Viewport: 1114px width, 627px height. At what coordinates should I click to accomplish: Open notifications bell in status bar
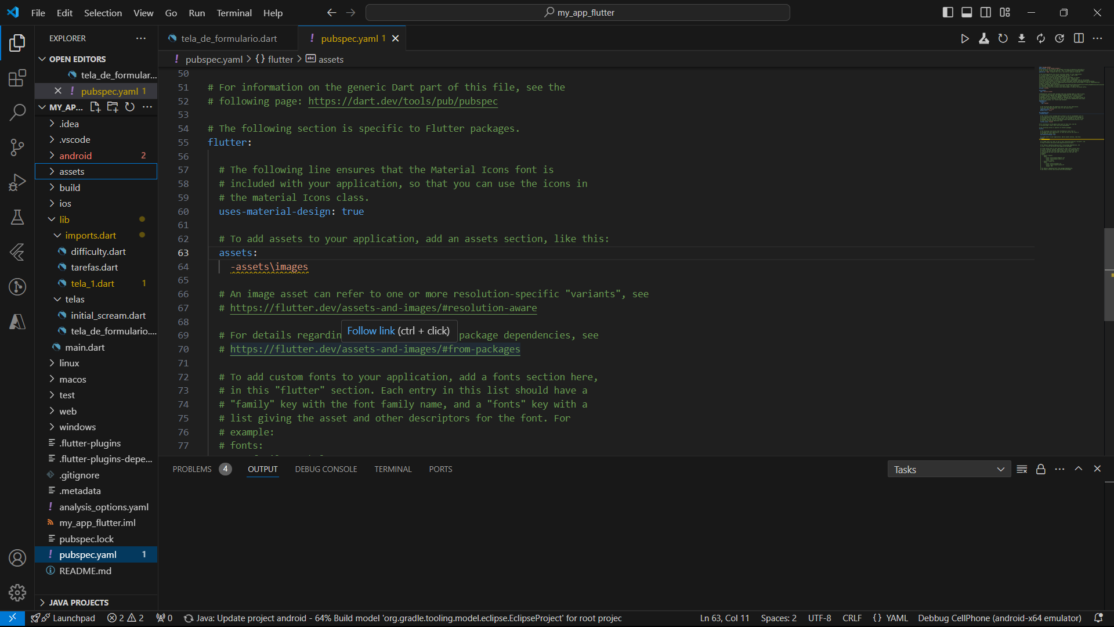click(1098, 618)
